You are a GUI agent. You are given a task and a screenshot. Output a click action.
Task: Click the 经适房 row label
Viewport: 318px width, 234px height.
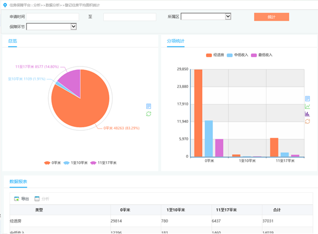pyautogui.click(x=15, y=221)
